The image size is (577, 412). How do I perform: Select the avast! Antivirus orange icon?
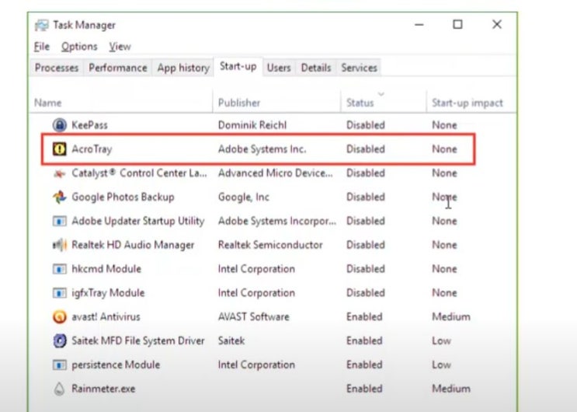[x=59, y=317]
